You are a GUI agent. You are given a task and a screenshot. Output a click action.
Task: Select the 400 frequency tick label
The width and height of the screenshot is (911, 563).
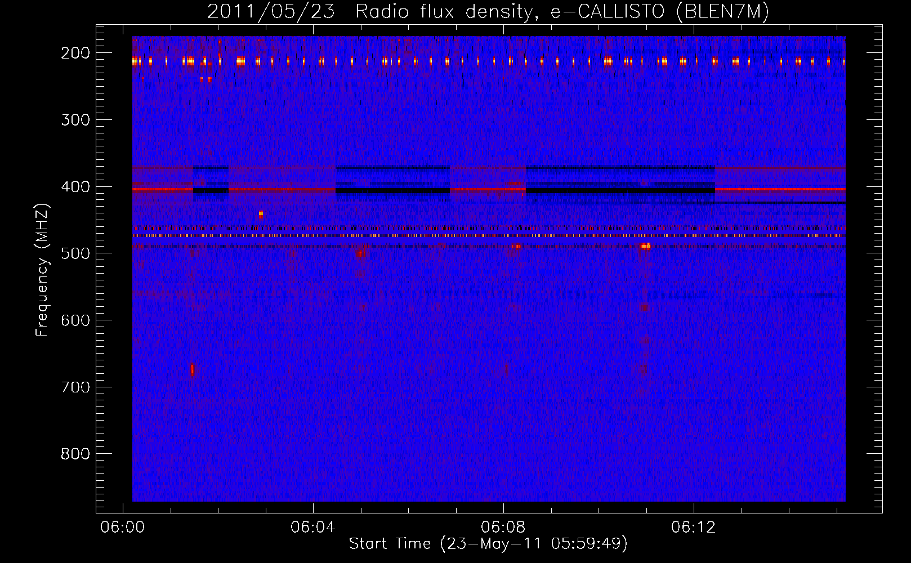pos(75,187)
